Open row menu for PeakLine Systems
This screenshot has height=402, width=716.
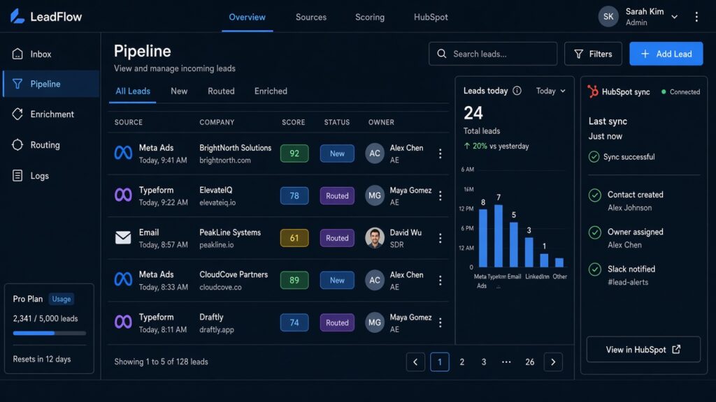[x=441, y=238]
